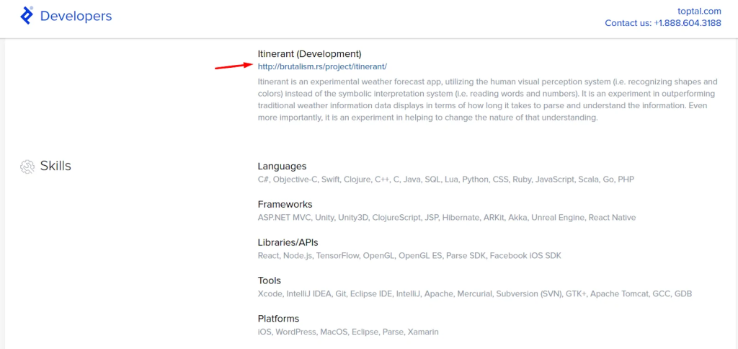Click the Skills gear icon
This screenshot has width=738, height=349.
[x=27, y=167]
